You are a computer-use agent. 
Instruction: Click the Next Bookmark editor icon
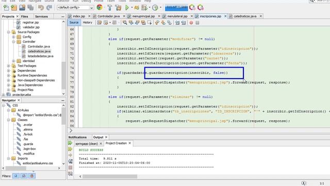(163, 23)
